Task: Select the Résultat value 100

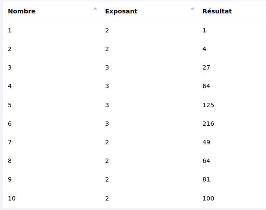Action: point(208,198)
